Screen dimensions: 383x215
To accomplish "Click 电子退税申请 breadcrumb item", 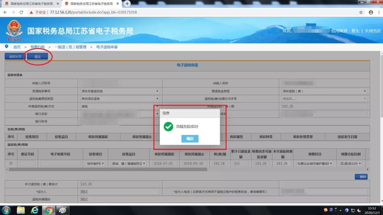I will pyautogui.click(x=107, y=47).
